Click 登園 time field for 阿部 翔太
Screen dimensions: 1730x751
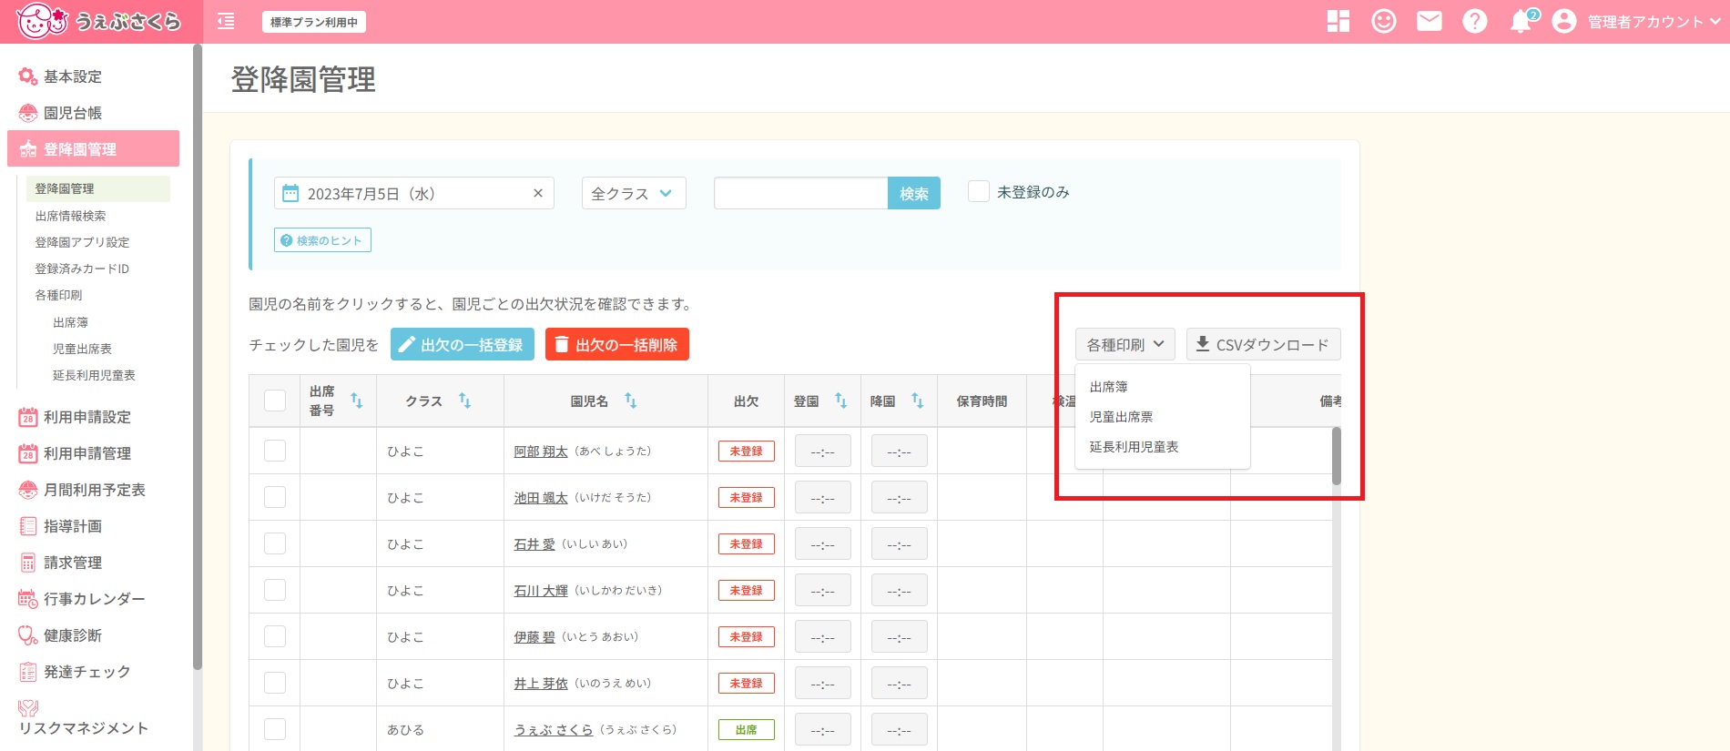(823, 452)
